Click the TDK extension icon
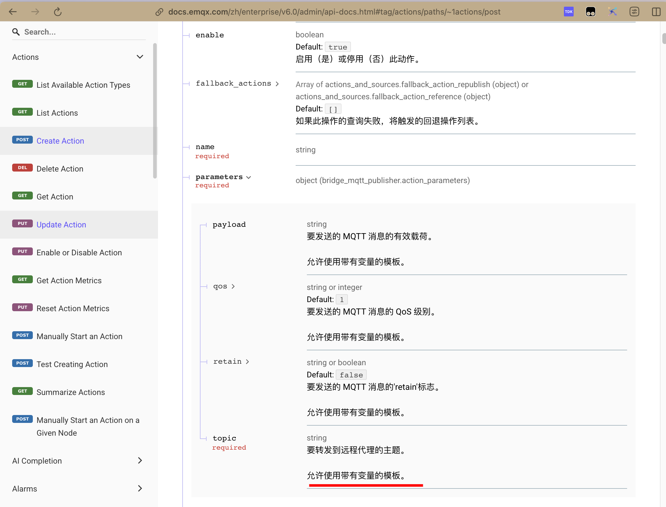The height and width of the screenshot is (507, 666). click(568, 12)
